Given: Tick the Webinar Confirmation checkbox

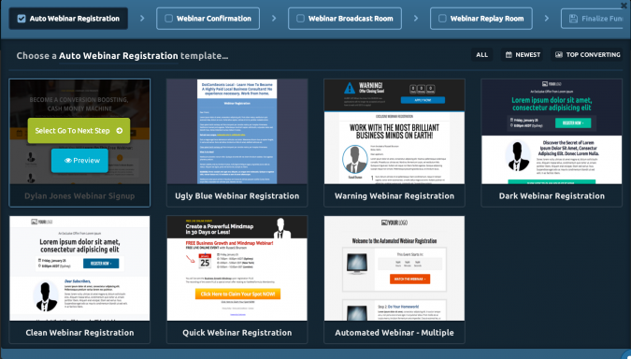Looking at the screenshot, I should coord(169,19).
